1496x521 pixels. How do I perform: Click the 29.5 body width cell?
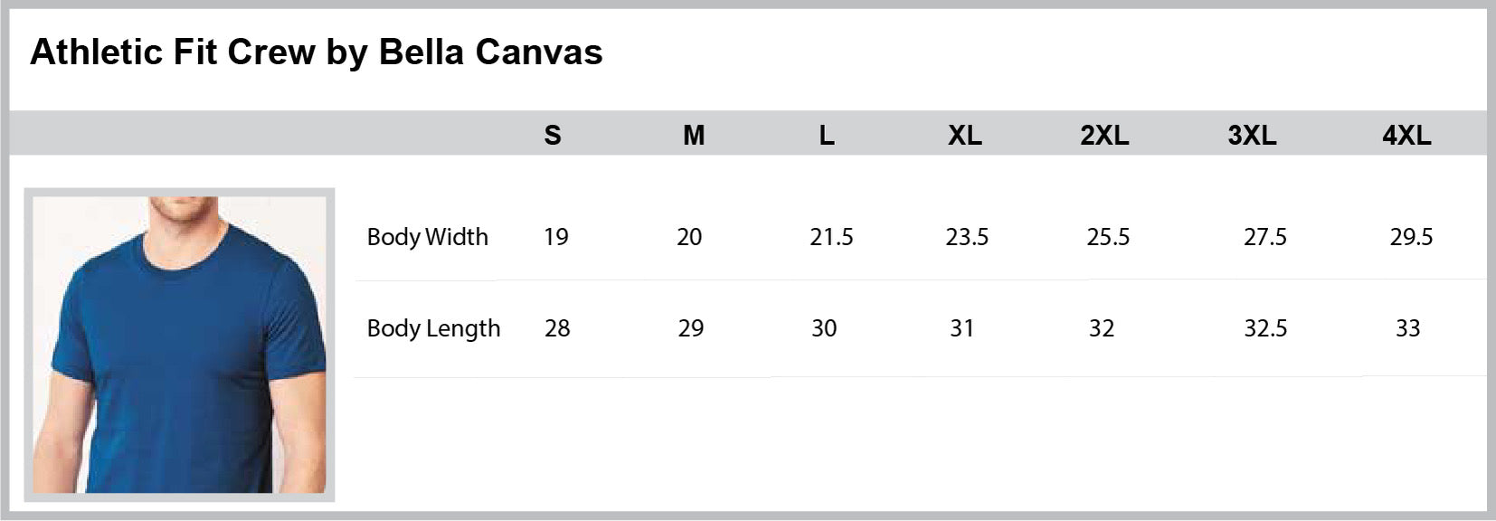coord(1411,237)
